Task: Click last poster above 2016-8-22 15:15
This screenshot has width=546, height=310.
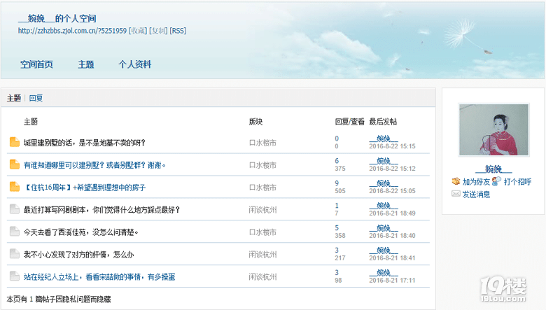Action: pos(384,139)
